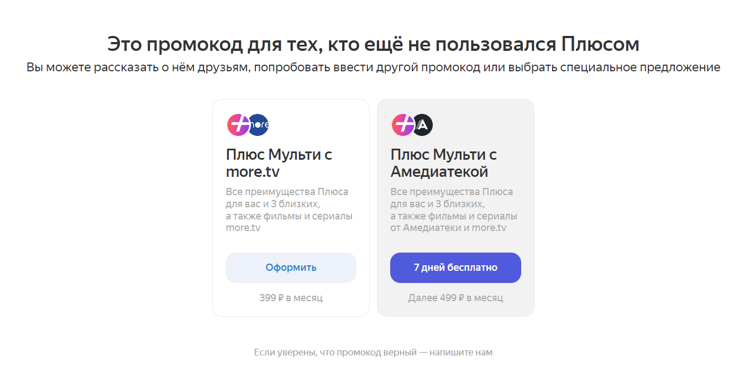Click the 'Далее 499 ₽ в месяц' label
This screenshot has width=750, height=388.
pyautogui.click(x=455, y=298)
